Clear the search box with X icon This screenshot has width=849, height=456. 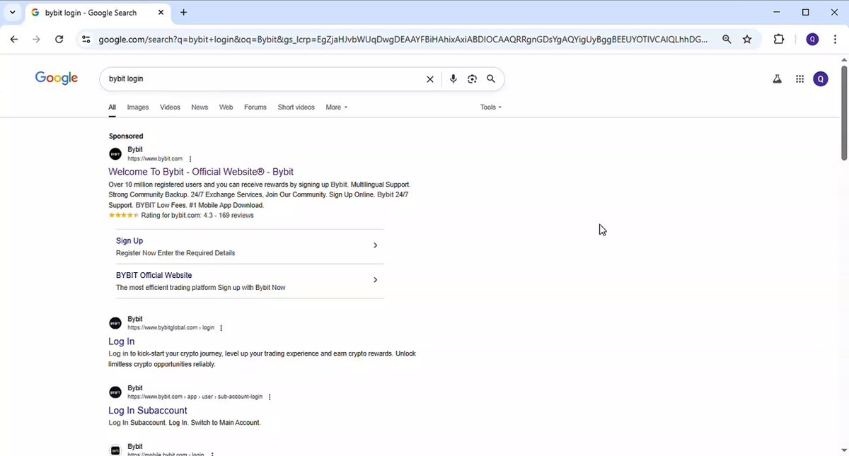pyautogui.click(x=429, y=79)
